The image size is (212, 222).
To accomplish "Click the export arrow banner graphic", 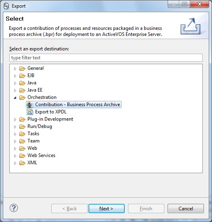I will (x=191, y=26).
